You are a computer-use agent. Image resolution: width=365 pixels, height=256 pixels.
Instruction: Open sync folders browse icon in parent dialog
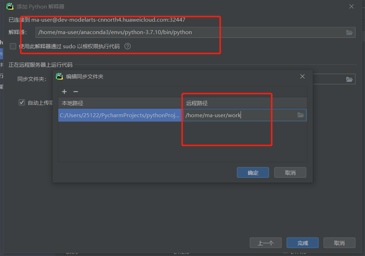pos(349,79)
